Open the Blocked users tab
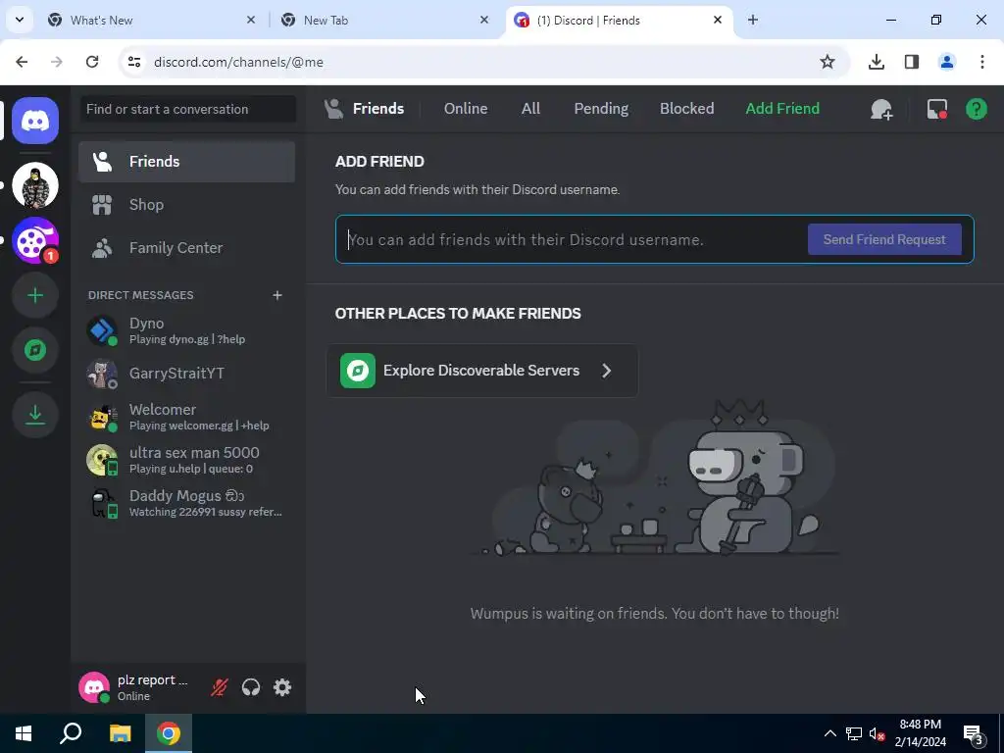Viewport: 1004px width, 753px height. pyautogui.click(x=687, y=109)
